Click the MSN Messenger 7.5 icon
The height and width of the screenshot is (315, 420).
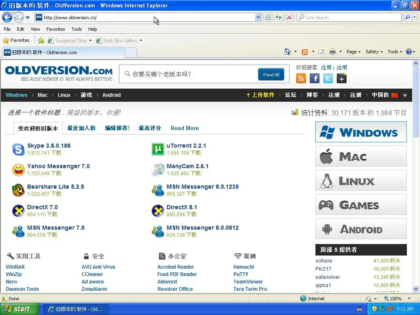point(18,231)
